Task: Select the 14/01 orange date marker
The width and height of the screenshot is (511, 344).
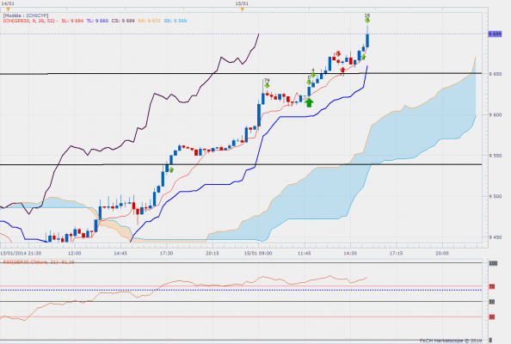Action: pyautogui.click(x=8, y=9)
